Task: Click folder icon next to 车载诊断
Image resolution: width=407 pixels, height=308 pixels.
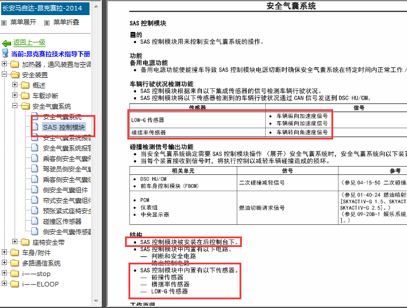Action: point(25,95)
